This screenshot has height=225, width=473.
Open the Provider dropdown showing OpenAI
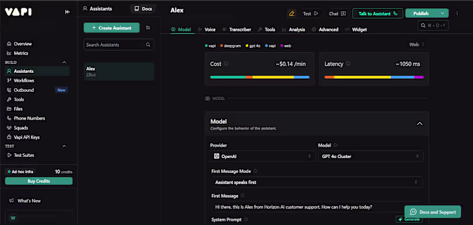tap(262, 156)
